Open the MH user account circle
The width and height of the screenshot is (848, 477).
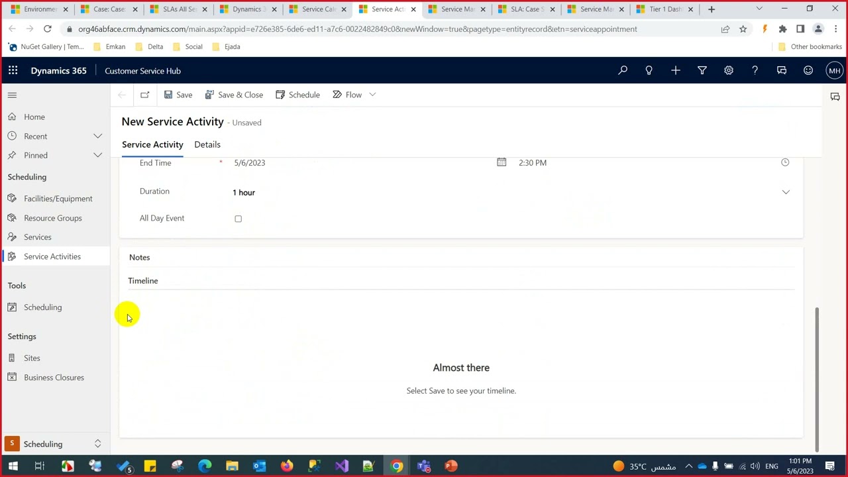tap(834, 70)
